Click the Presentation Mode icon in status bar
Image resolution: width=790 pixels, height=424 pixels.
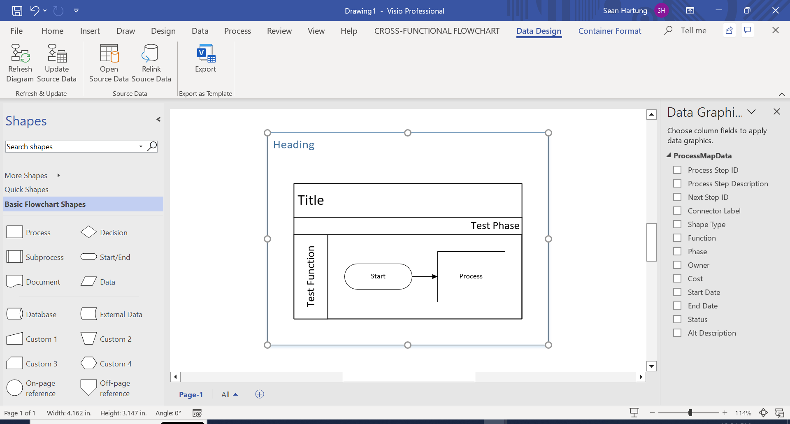tap(634, 412)
